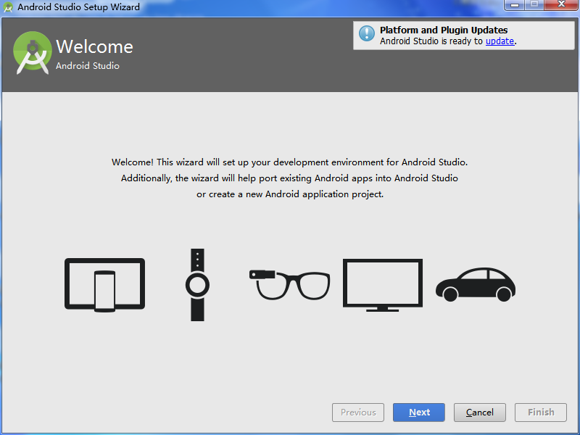The image size is (580, 435).
Task: Open the update link in notification
Action: click(x=500, y=41)
